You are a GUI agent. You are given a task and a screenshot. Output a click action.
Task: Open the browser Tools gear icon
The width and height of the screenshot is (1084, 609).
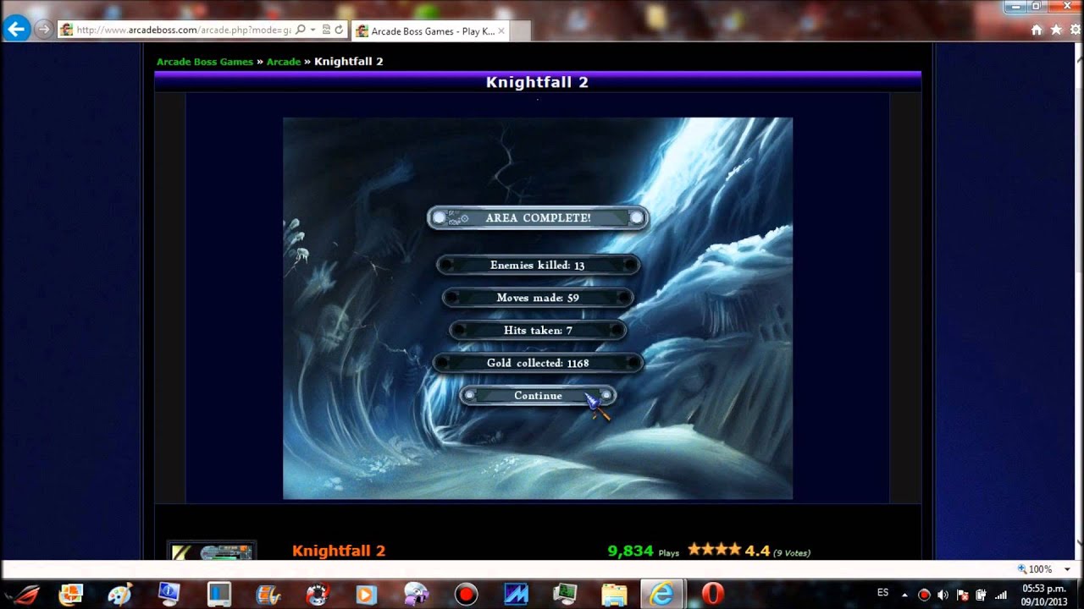1075,30
